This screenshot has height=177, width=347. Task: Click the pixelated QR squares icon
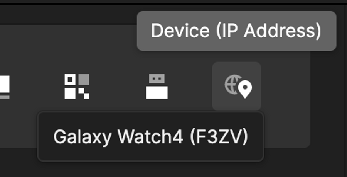[x=77, y=86]
